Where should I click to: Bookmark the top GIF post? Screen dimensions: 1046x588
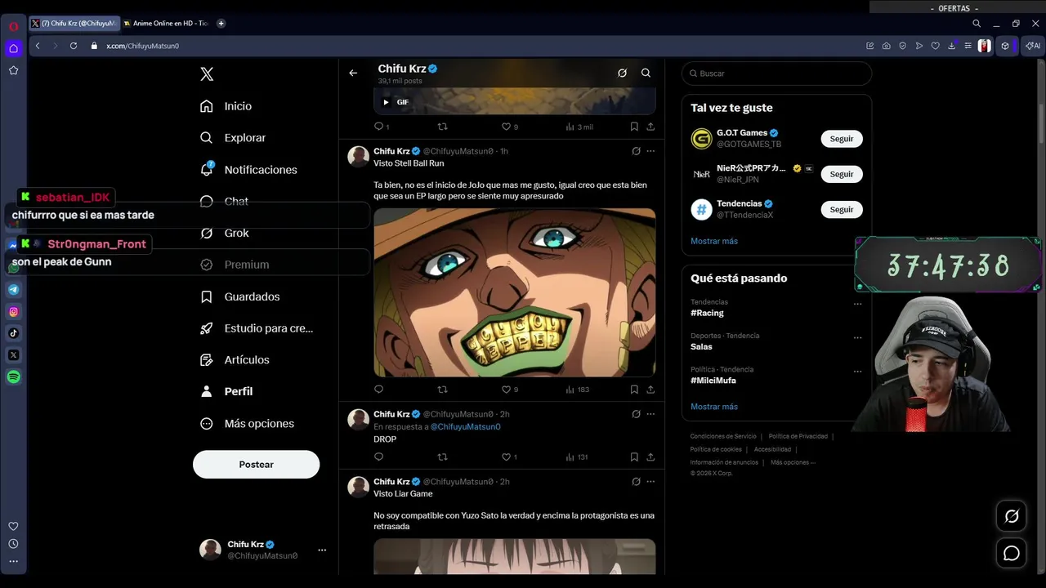click(x=634, y=127)
